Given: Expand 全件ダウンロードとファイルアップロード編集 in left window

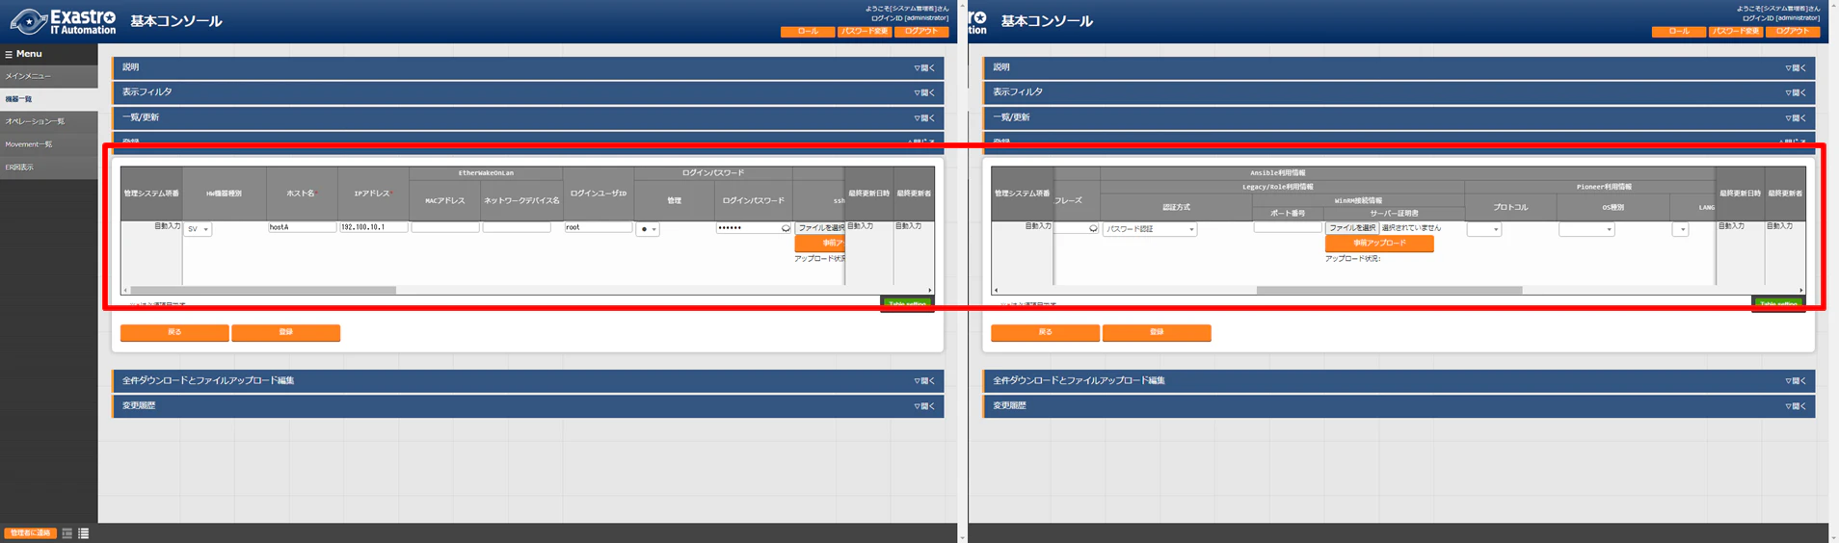Looking at the screenshot, I should [x=528, y=380].
